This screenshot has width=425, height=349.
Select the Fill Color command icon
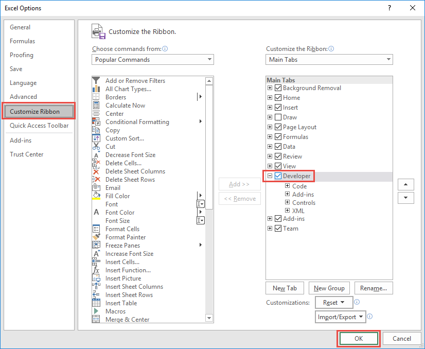(x=96, y=195)
